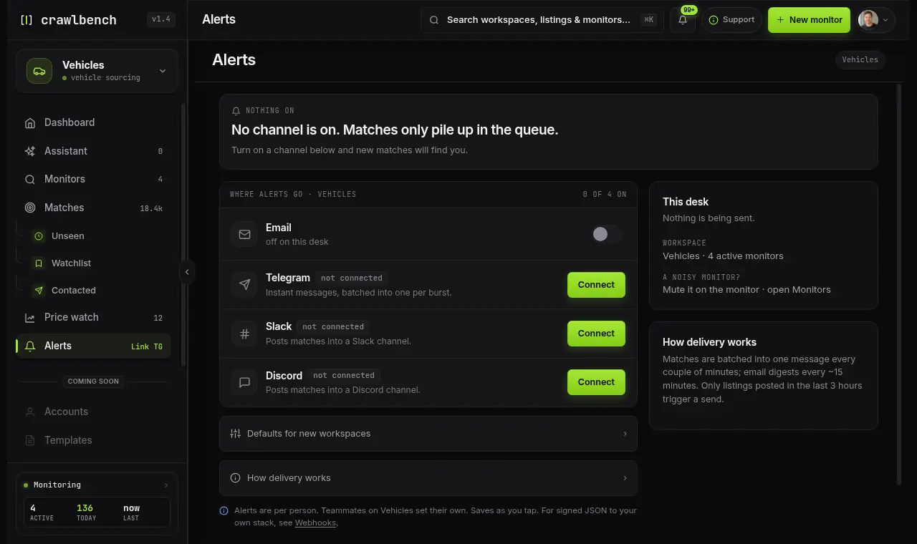Image resolution: width=917 pixels, height=544 pixels.
Task: Click the Slack hash icon
Action: [244, 334]
